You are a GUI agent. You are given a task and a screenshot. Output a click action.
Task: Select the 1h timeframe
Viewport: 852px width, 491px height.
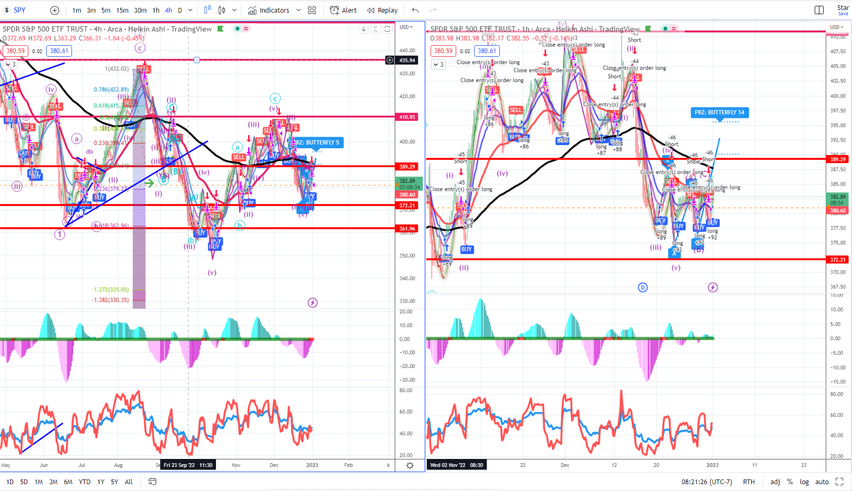coord(156,10)
